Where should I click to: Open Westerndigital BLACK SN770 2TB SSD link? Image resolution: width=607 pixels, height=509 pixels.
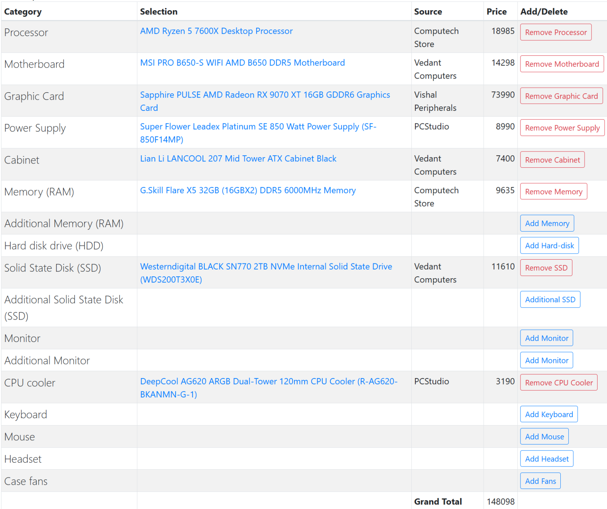tap(266, 267)
